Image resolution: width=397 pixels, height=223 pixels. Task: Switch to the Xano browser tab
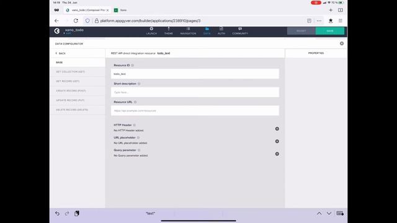[121, 10]
